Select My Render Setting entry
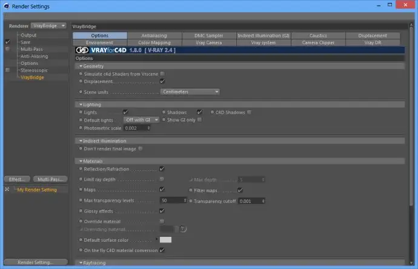 pos(37,190)
